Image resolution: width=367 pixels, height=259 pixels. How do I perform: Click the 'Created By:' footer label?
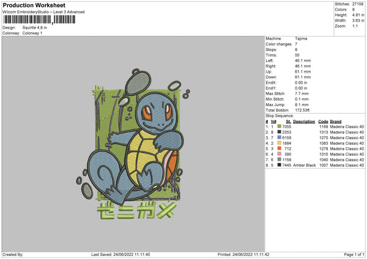[13, 254]
